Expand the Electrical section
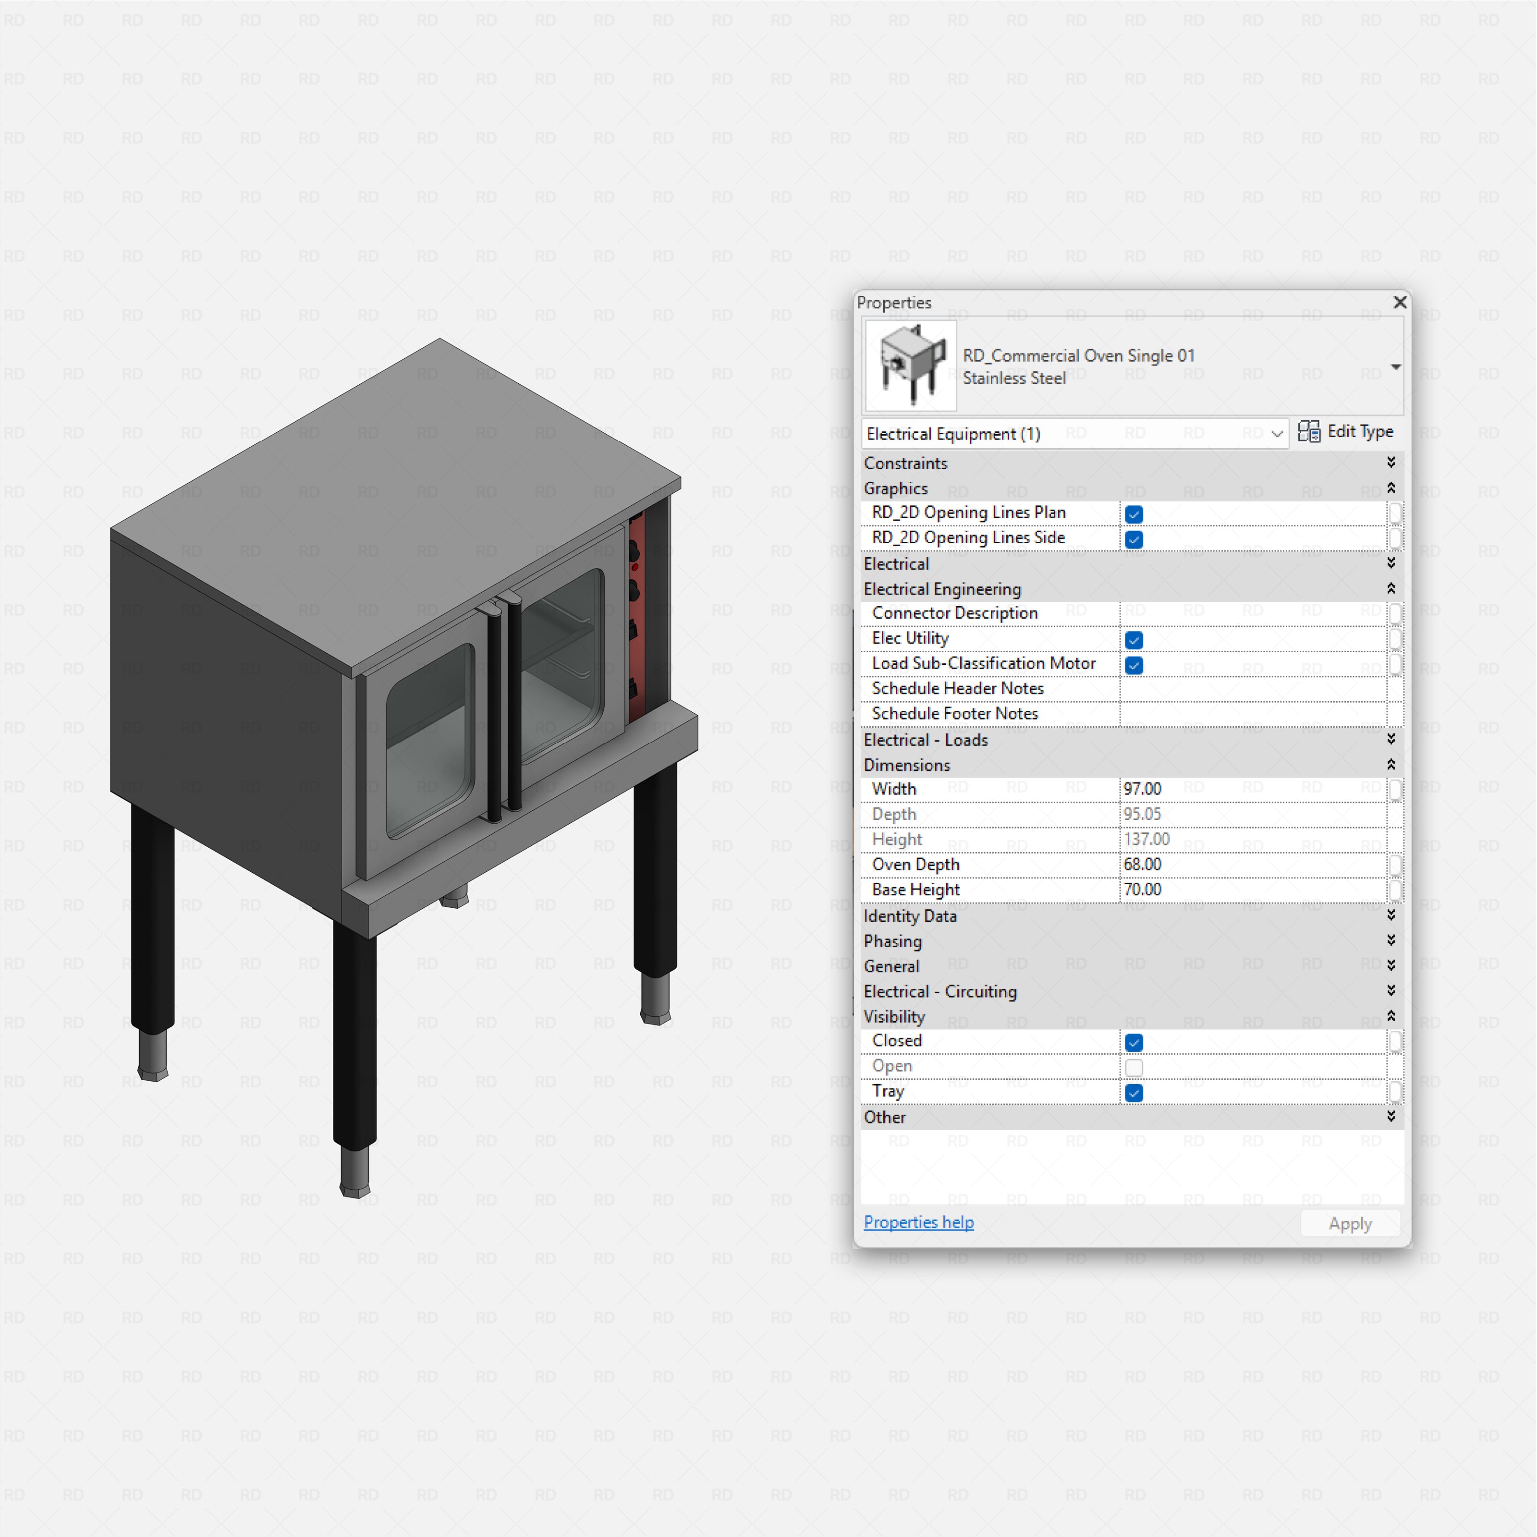The image size is (1537, 1537). tap(1391, 563)
